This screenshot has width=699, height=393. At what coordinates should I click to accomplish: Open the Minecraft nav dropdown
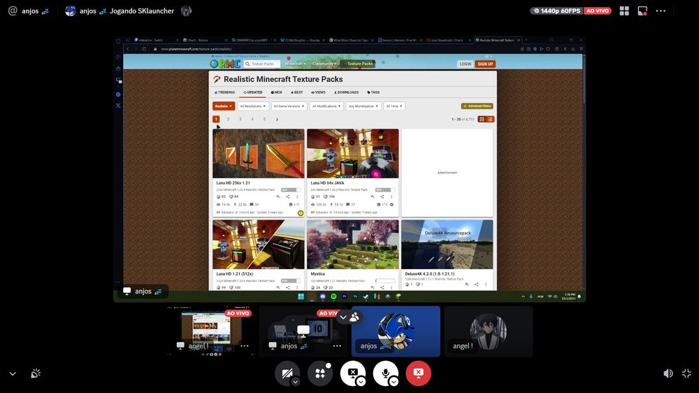tap(295, 64)
